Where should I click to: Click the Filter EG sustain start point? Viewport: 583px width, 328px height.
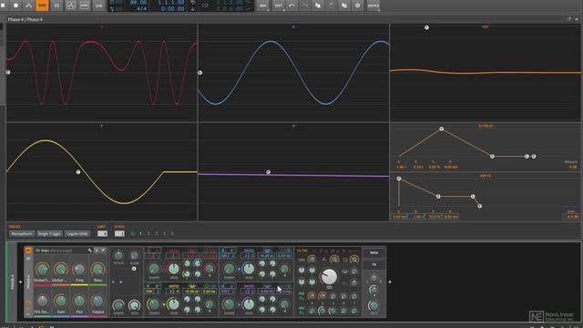pyautogui.click(x=492, y=157)
